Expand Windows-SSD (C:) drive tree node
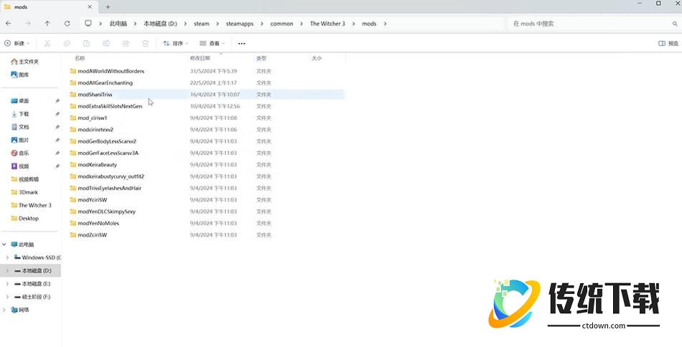This screenshot has height=347, width=682. tap(7, 257)
